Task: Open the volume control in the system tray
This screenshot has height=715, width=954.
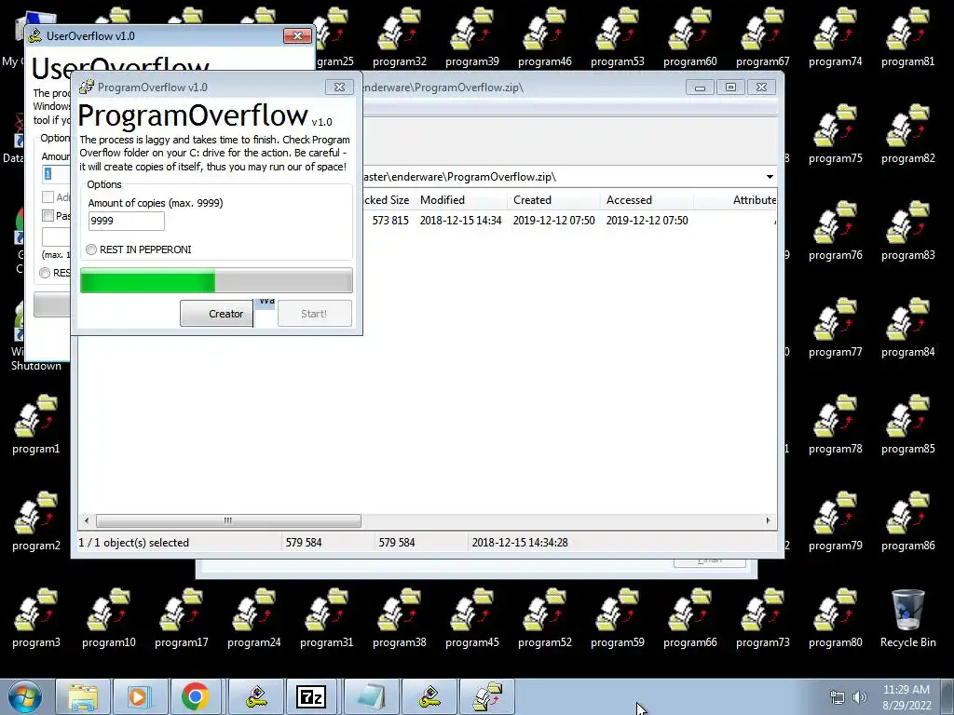Action: 859,697
